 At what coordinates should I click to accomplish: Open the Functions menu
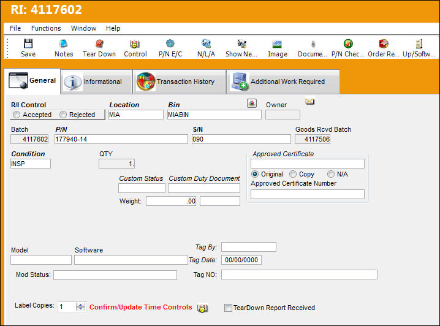tap(46, 28)
